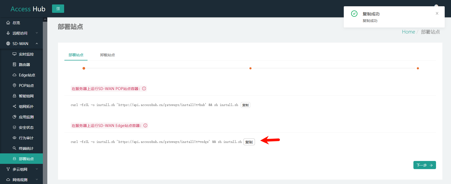Image resolution: width=451 pixels, height=184 pixels.
Task: Show info icon next to Edge站点容器
Action: click(x=145, y=125)
